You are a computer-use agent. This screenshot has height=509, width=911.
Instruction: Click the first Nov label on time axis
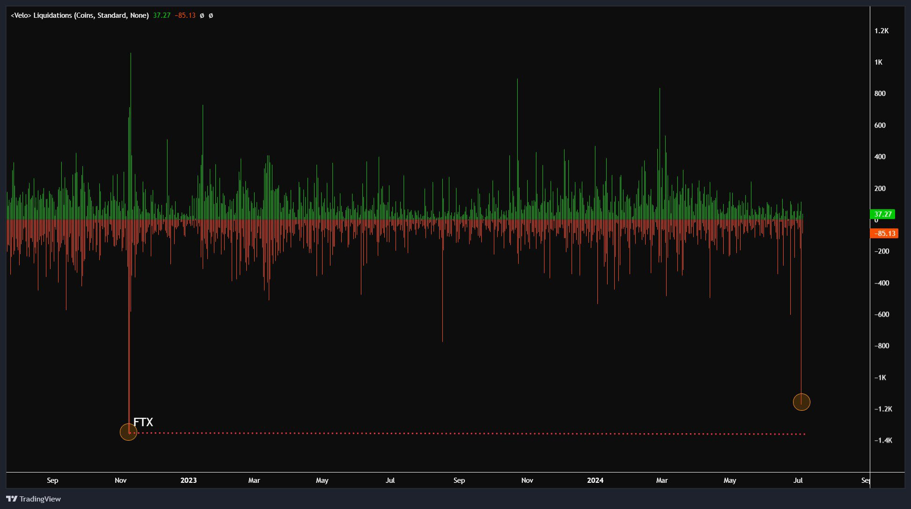click(121, 480)
